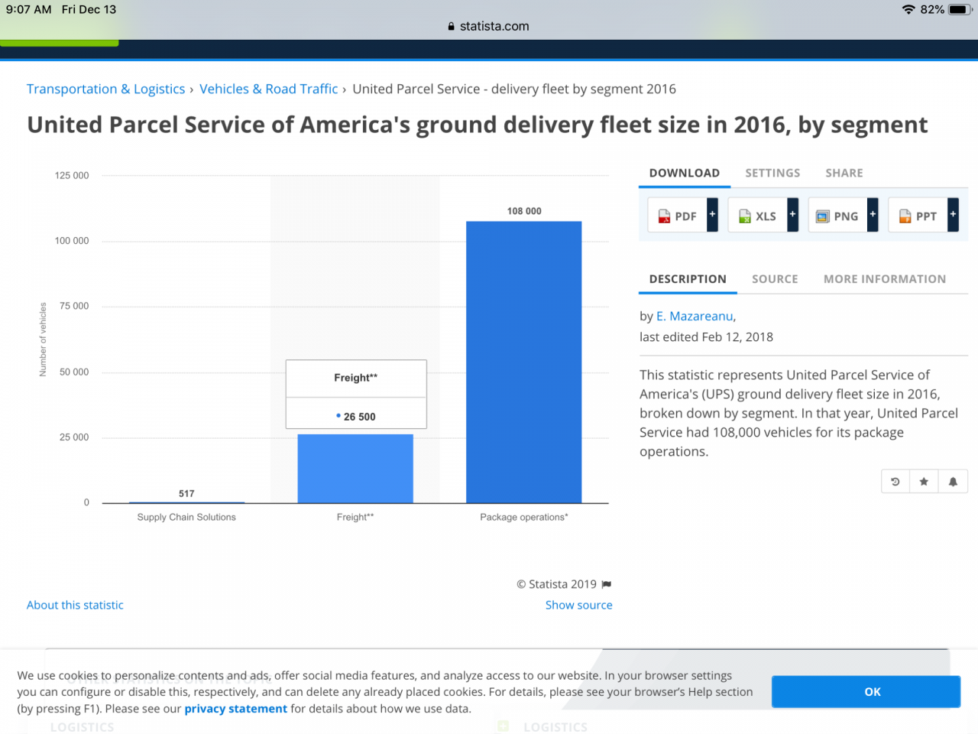Click the Freight bar in chart
978x734 pixels.
point(355,468)
